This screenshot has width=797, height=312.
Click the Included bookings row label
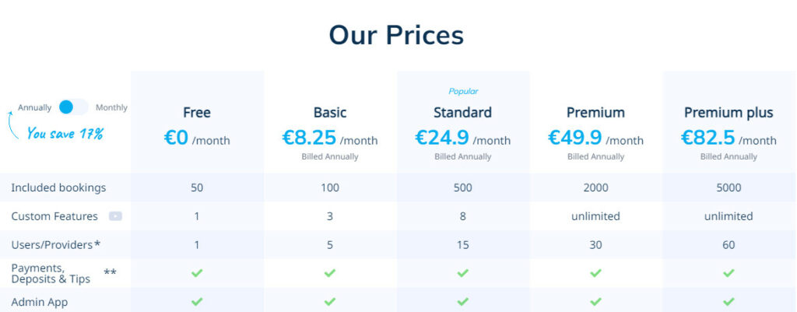click(x=58, y=188)
